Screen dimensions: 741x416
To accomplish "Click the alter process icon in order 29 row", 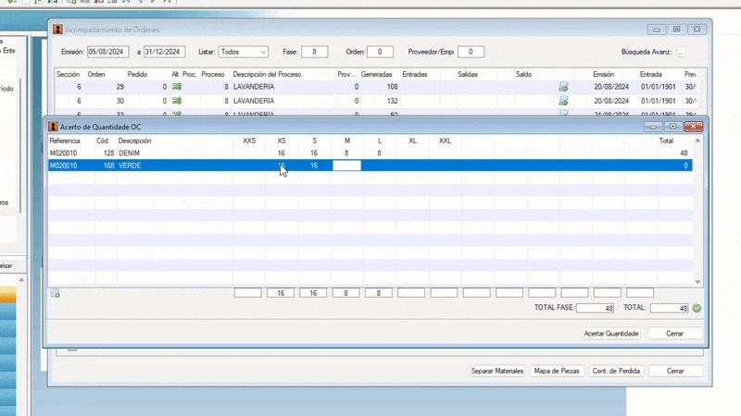I will [x=177, y=87].
